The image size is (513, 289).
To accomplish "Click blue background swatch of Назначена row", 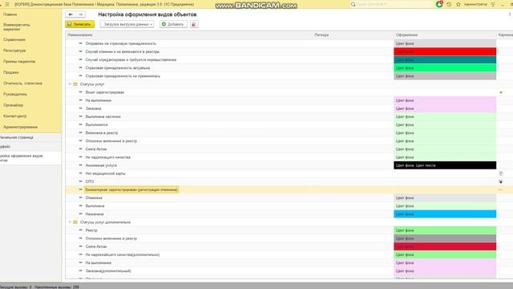I will tap(445, 214).
